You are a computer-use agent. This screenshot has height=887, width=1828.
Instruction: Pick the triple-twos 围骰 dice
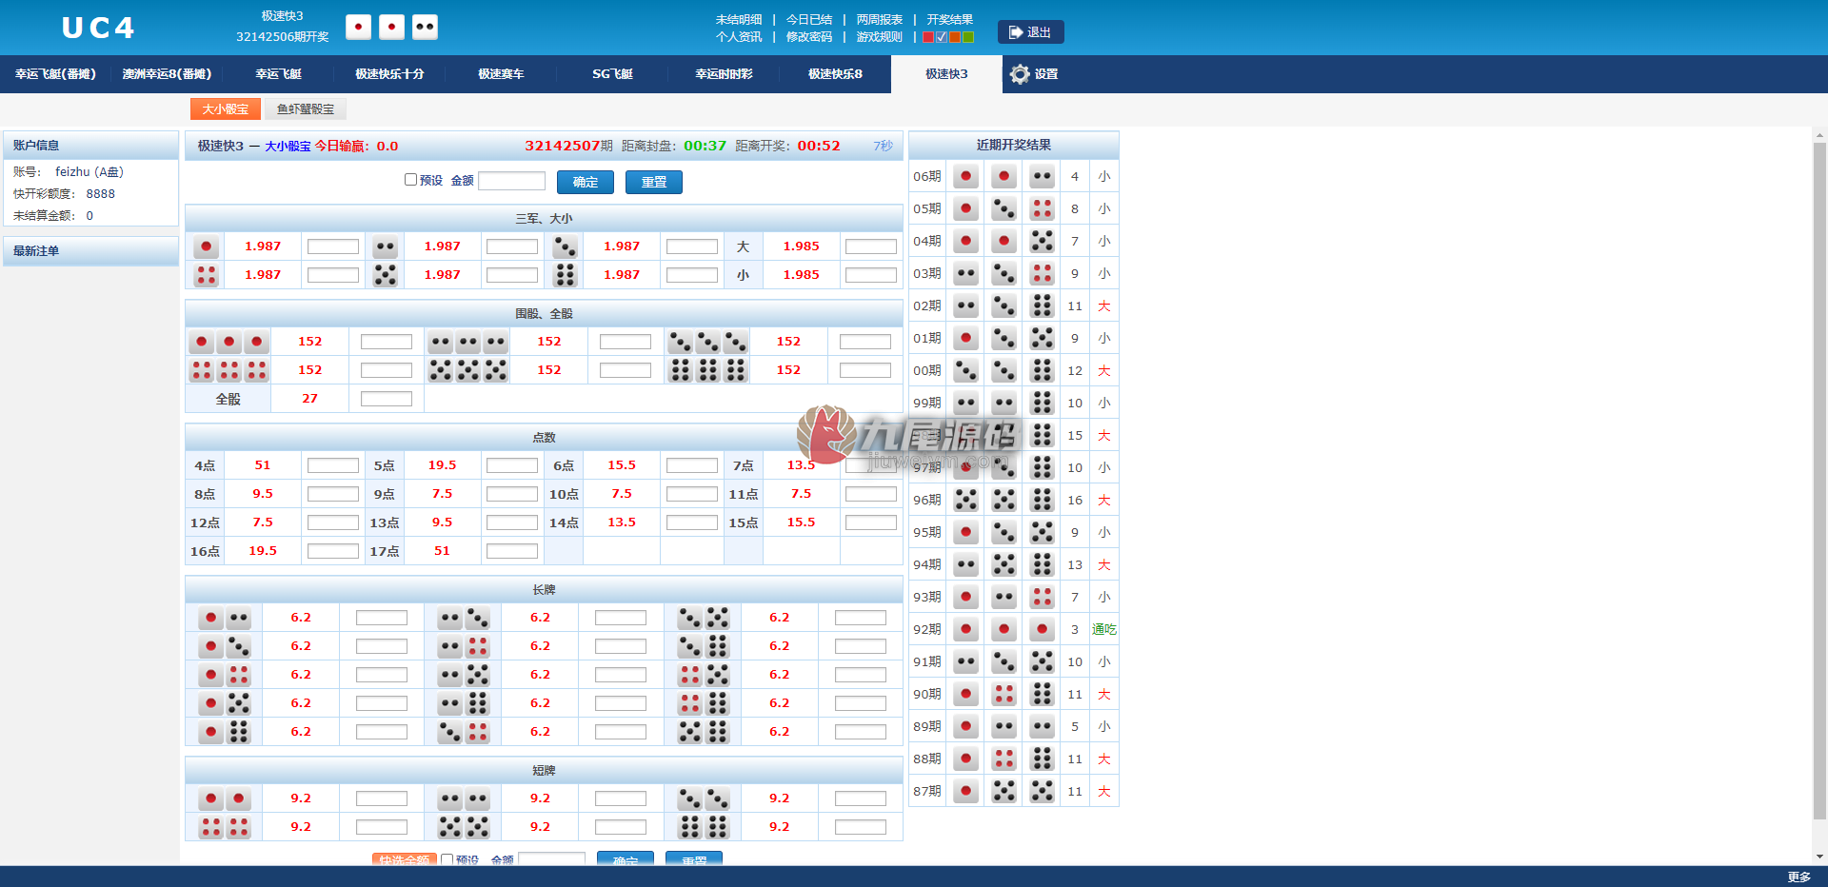pos(468,342)
